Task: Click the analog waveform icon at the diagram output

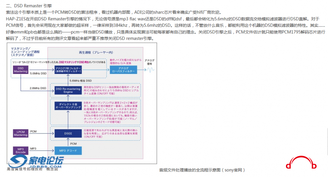Action: pos(151,70)
